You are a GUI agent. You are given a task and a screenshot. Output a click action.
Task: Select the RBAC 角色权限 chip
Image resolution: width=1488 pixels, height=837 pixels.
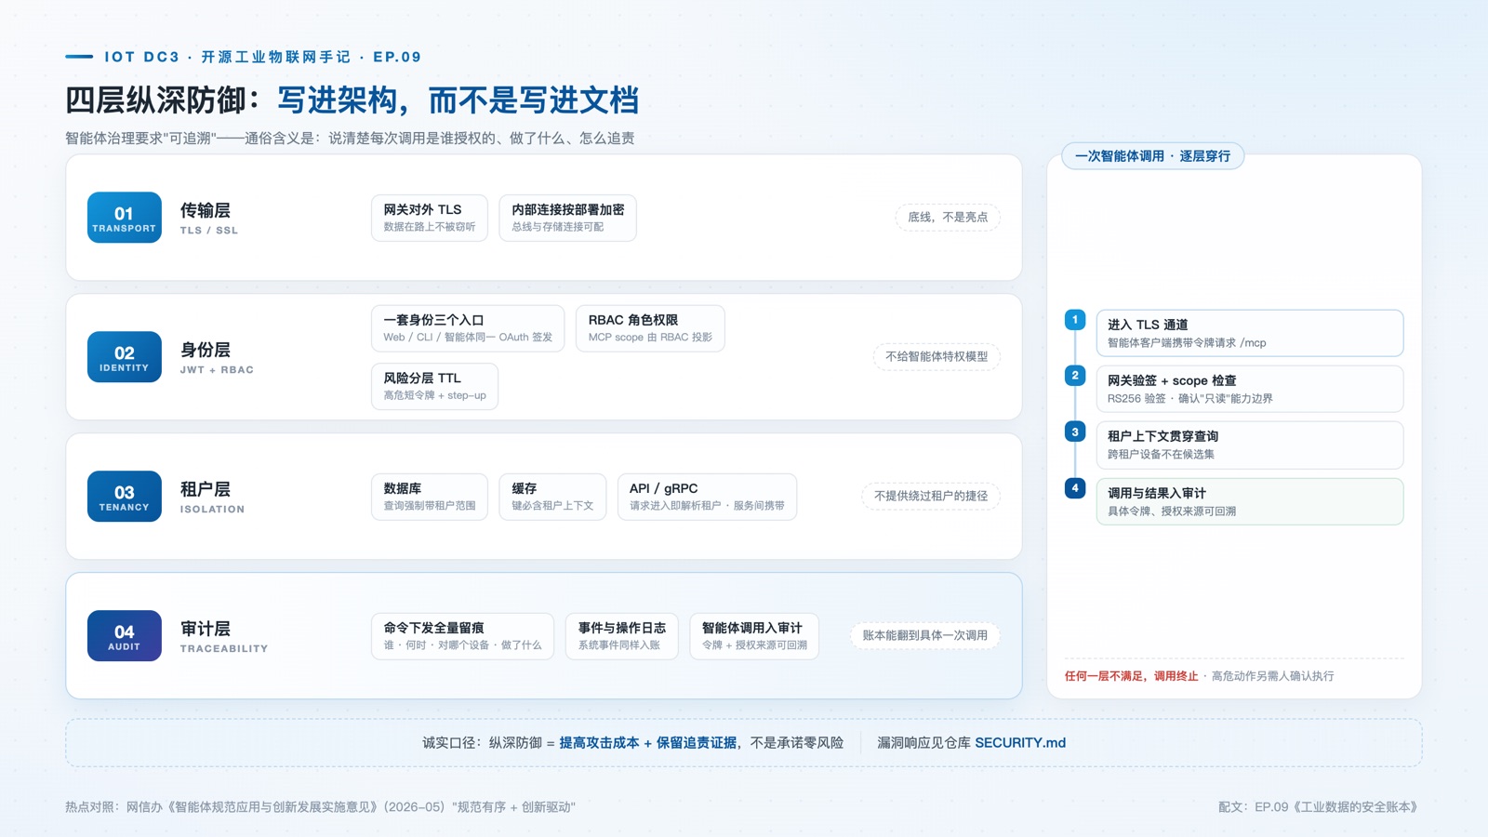coord(650,328)
